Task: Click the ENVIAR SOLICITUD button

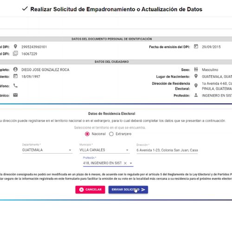Action: (x=128, y=190)
